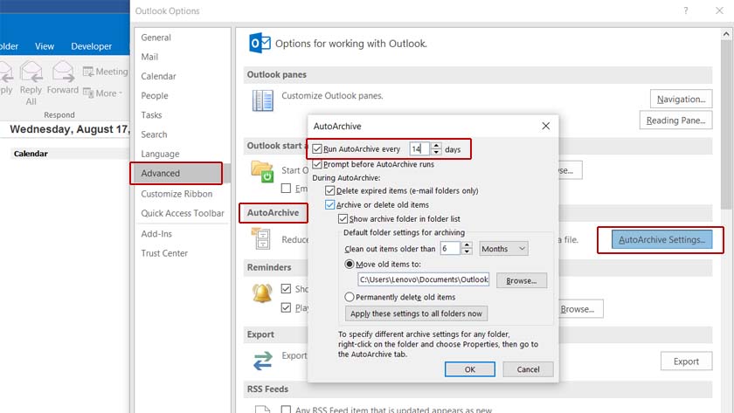Increase the AutoArchive days spinner

pyautogui.click(x=436, y=146)
